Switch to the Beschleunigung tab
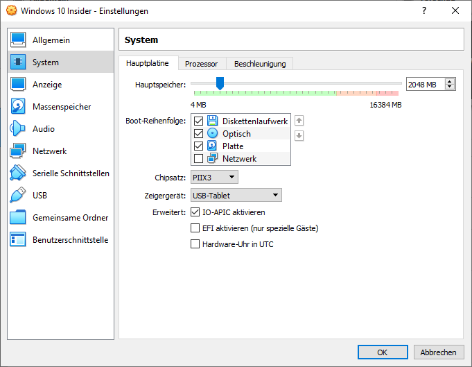Screen dimensions: 472x367 click(x=260, y=64)
